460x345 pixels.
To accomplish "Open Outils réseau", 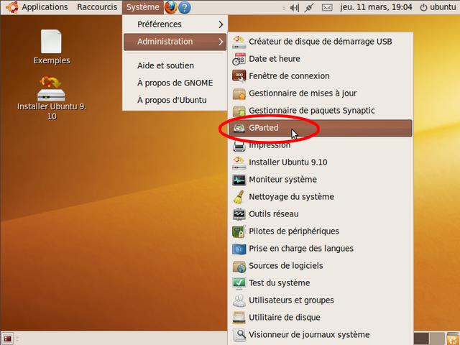I will (321, 214).
